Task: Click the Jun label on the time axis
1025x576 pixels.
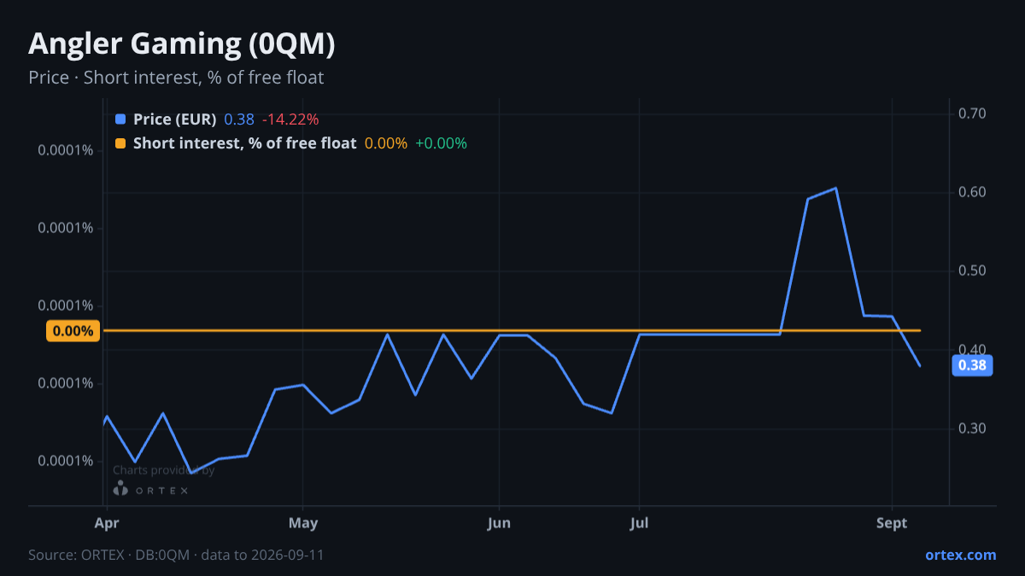Action: [x=499, y=523]
